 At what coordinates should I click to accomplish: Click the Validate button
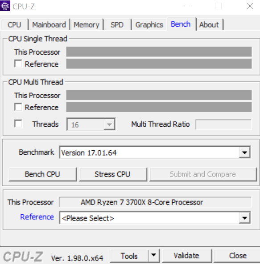point(187,256)
